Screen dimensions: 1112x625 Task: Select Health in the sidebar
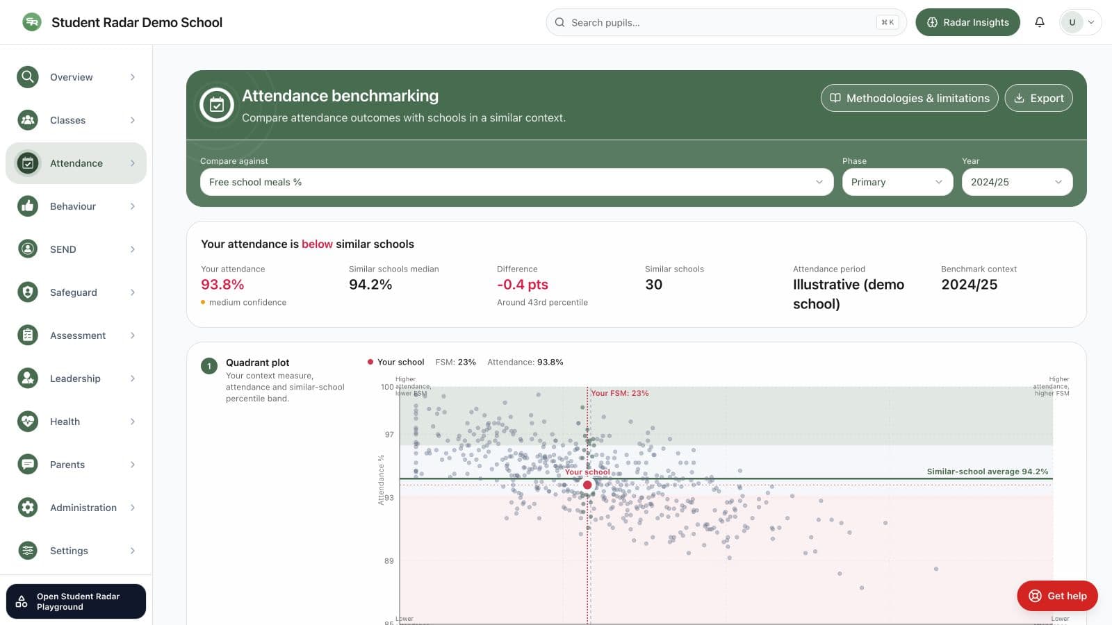[x=76, y=422]
